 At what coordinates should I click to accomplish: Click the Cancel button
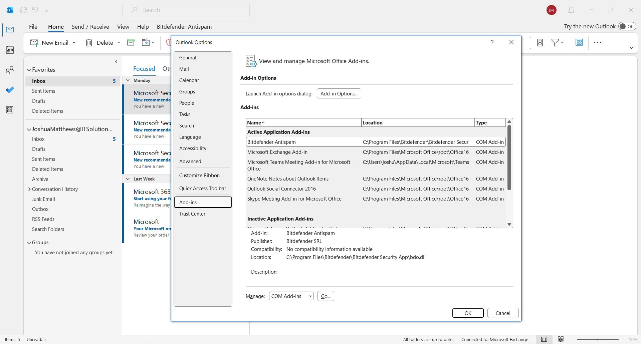(x=503, y=313)
